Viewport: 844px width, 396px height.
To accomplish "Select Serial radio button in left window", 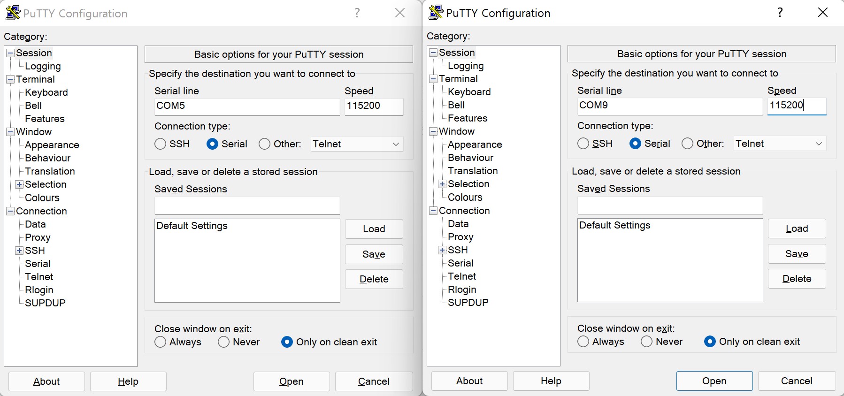I will coord(212,144).
